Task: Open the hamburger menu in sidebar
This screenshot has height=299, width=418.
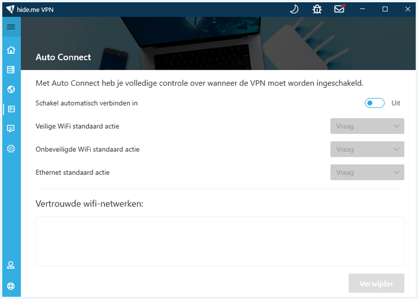Action: (x=11, y=27)
